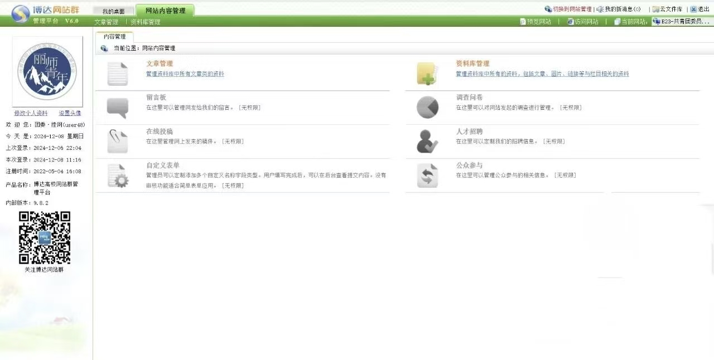Screen dimensions: 714x360
Task: Click the 人才招聘 person icon
Action: click(x=427, y=142)
